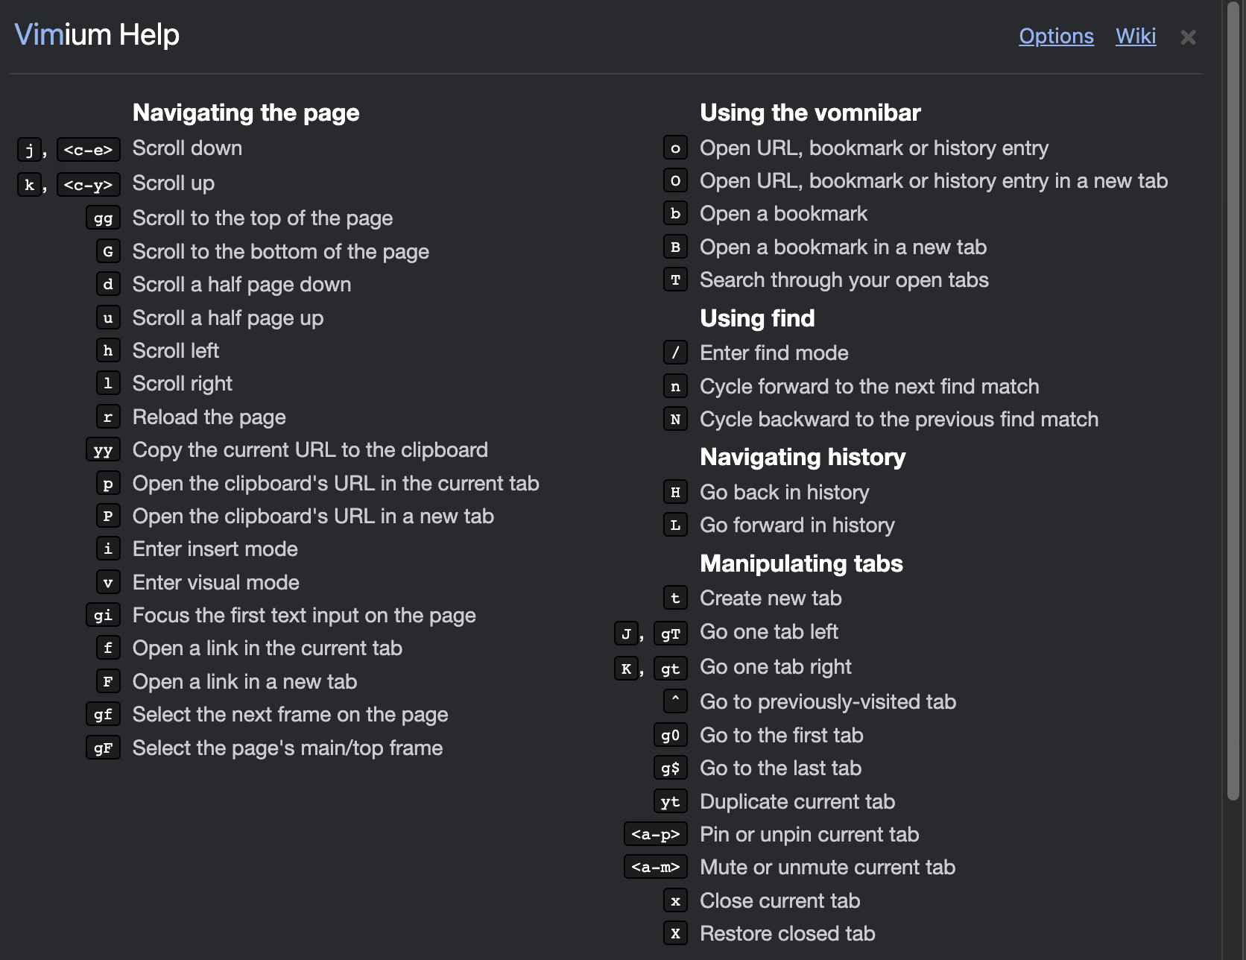The image size is (1246, 960).
Task: Click the 'Manipulating tabs' heading
Action: (801, 563)
